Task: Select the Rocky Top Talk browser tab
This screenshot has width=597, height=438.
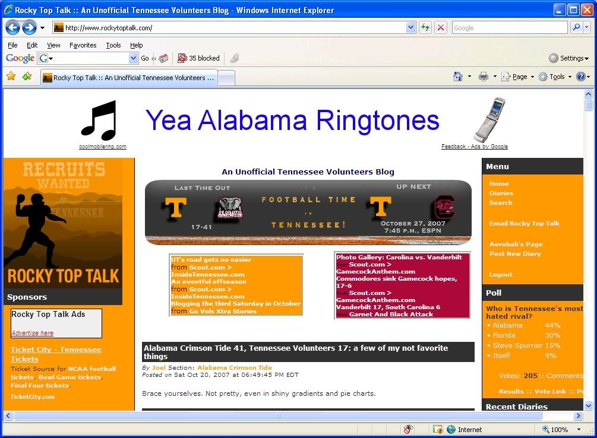Action: (x=129, y=78)
